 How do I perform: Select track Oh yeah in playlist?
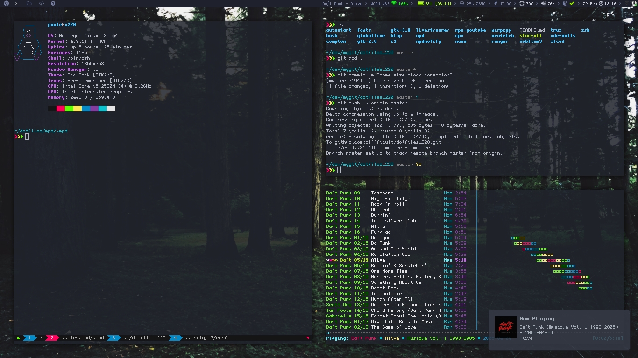(396, 210)
